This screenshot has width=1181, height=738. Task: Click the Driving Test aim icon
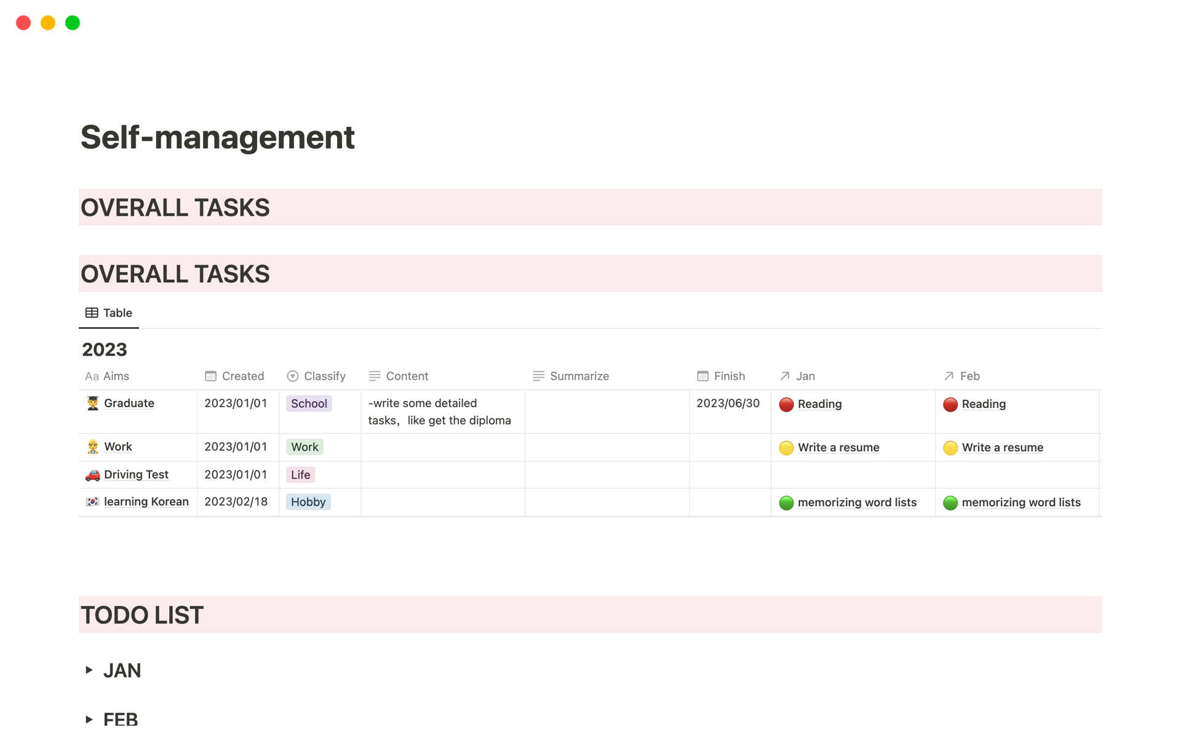coord(93,474)
